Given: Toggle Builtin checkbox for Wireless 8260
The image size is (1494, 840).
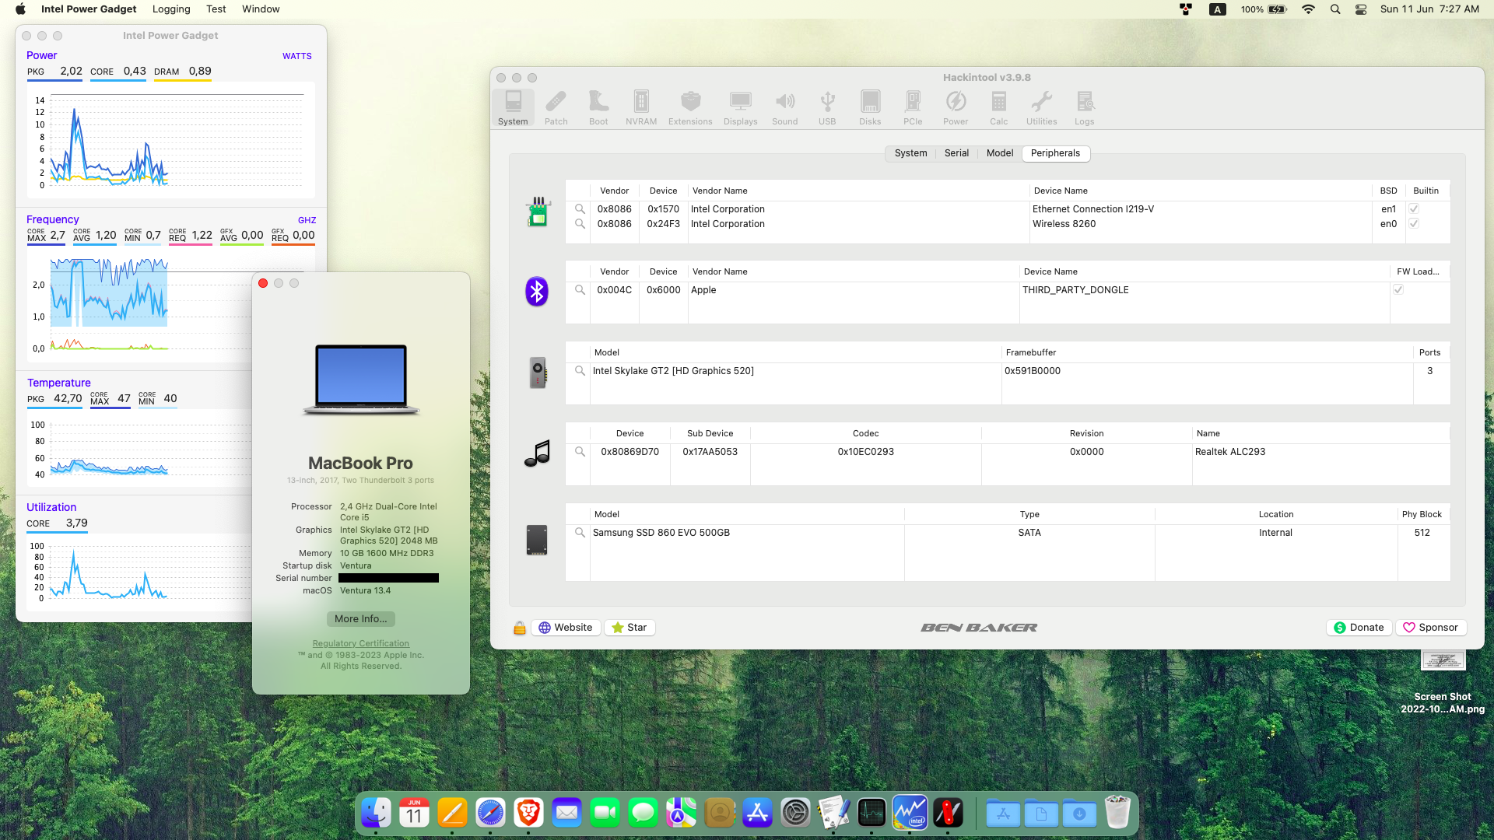Looking at the screenshot, I should pyautogui.click(x=1414, y=224).
